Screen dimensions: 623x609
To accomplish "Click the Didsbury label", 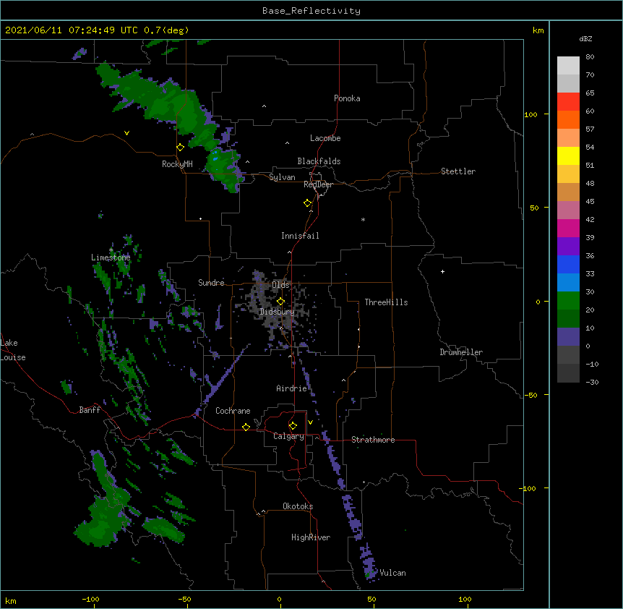I will tap(278, 312).
